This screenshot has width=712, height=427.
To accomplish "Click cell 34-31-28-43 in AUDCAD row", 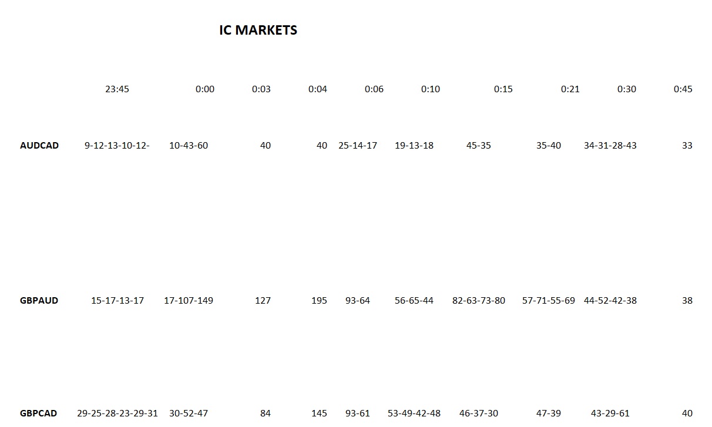I will [610, 146].
